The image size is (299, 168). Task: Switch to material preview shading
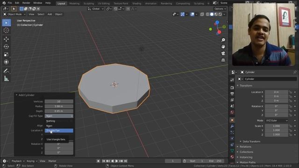click(x=216, y=14)
